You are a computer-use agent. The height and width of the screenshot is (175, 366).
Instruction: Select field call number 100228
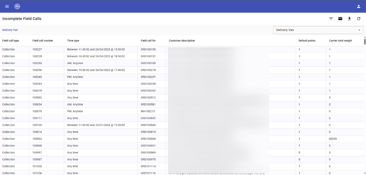click(x=37, y=56)
